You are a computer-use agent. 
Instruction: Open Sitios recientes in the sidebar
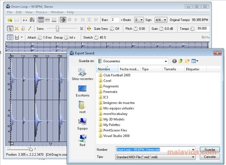click(83, 74)
